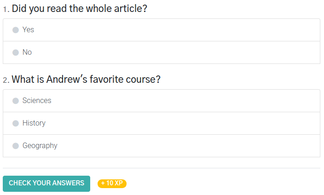Click the "History" option label text
This screenshot has width=324, height=195.
click(34, 123)
